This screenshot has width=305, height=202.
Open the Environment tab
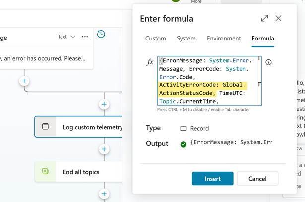[224, 39]
